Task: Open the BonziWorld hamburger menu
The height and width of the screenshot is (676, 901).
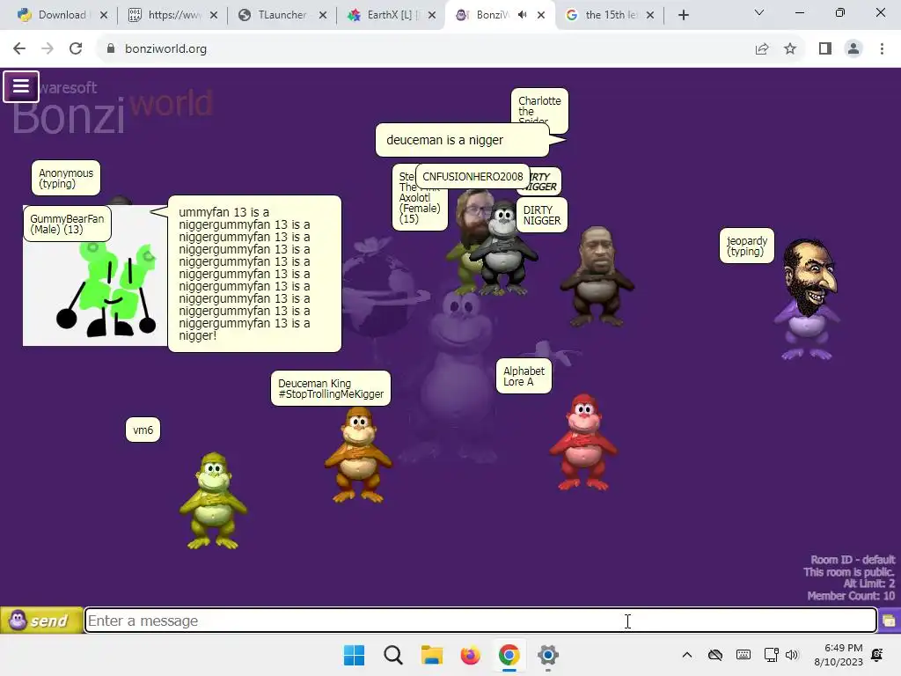Action: [21, 86]
